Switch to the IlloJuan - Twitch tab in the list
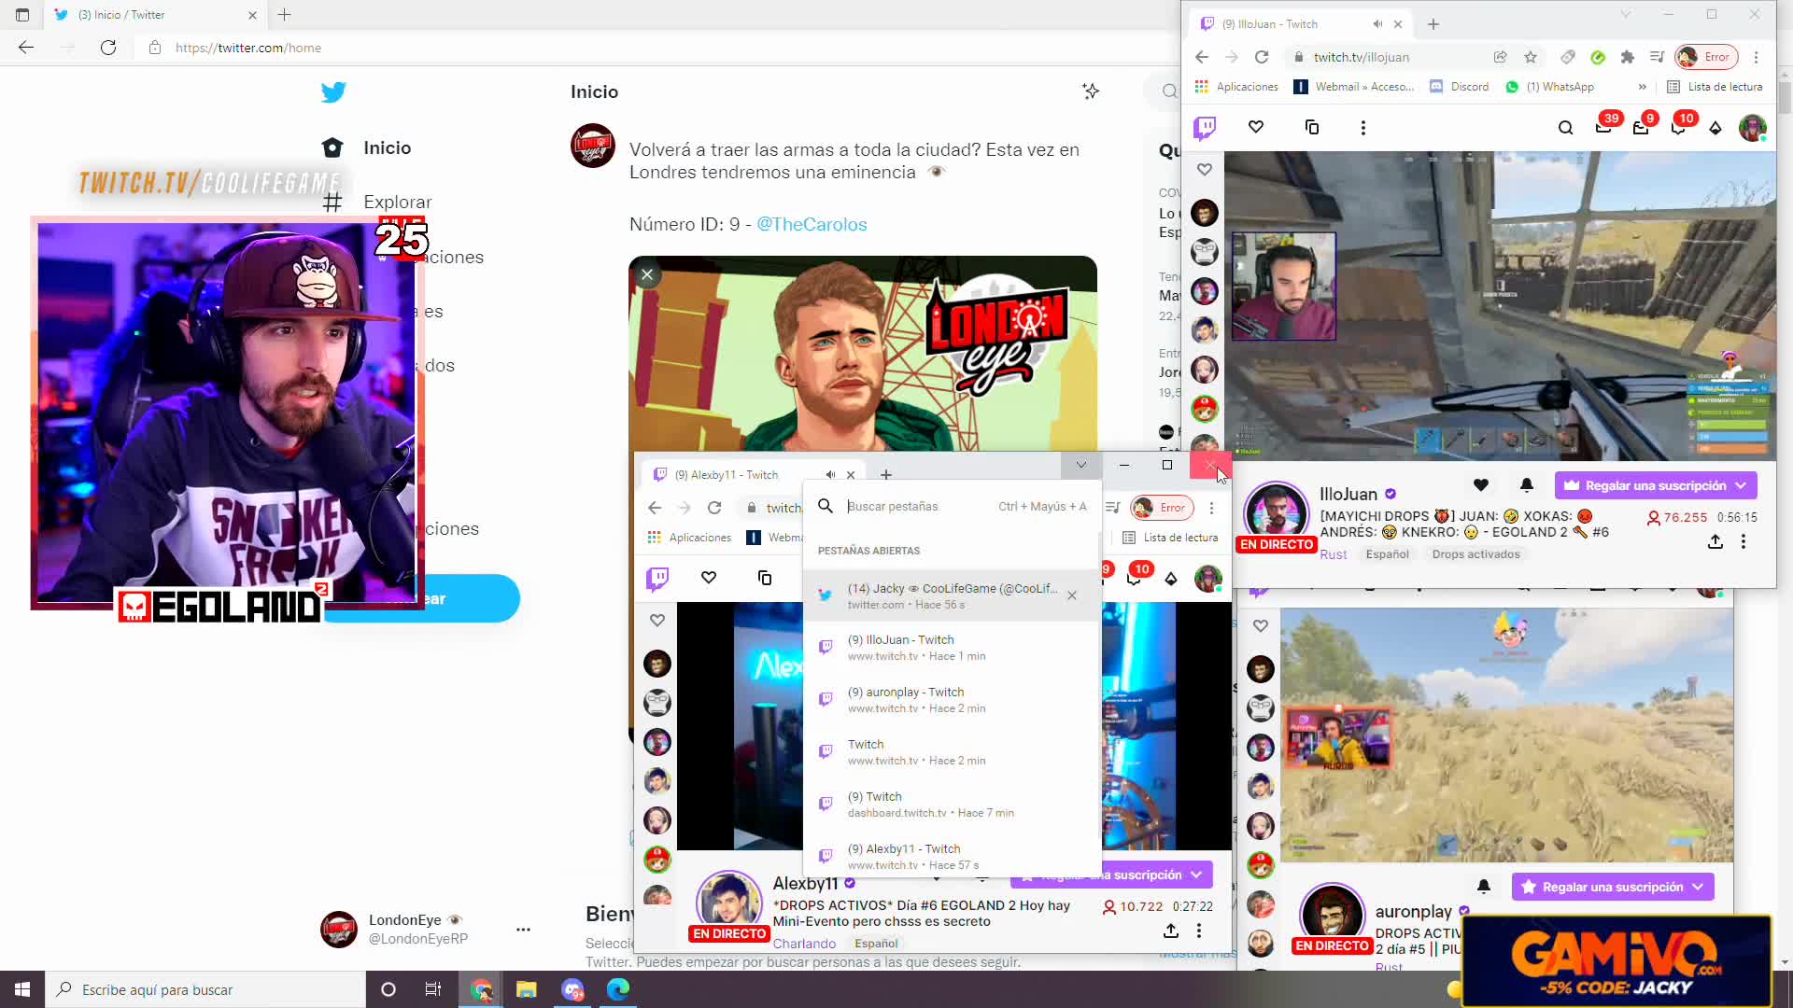Image resolution: width=1793 pixels, height=1008 pixels. click(x=952, y=648)
